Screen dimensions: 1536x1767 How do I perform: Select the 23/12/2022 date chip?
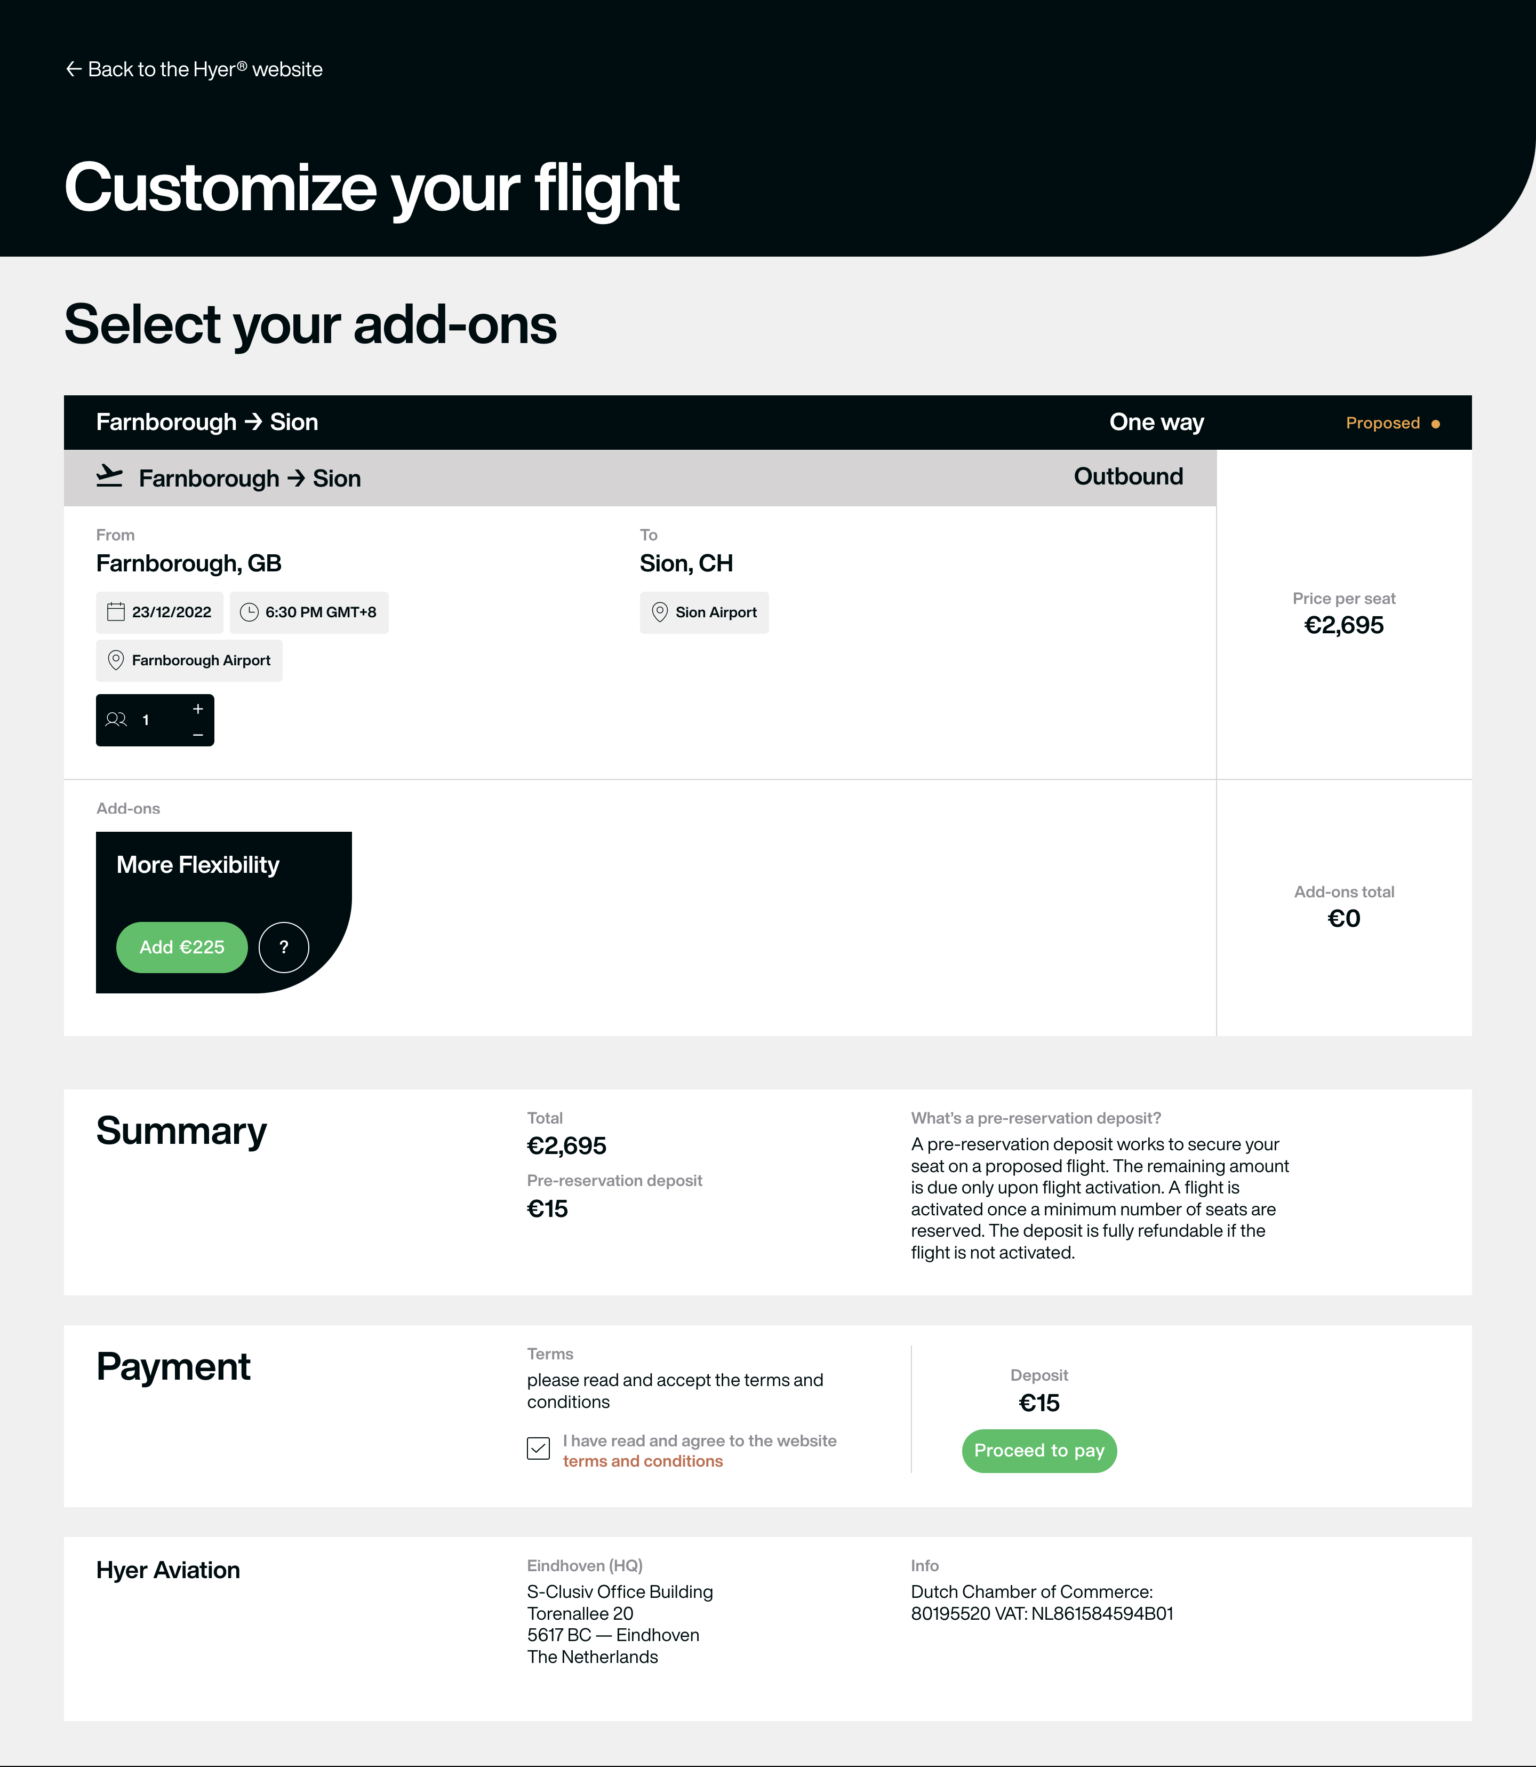[x=159, y=612]
